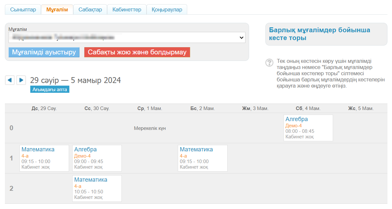Click Демо-4 class in Saturday's lesson
Viewport: 392px width, 209px height.
tap(293, 126)
